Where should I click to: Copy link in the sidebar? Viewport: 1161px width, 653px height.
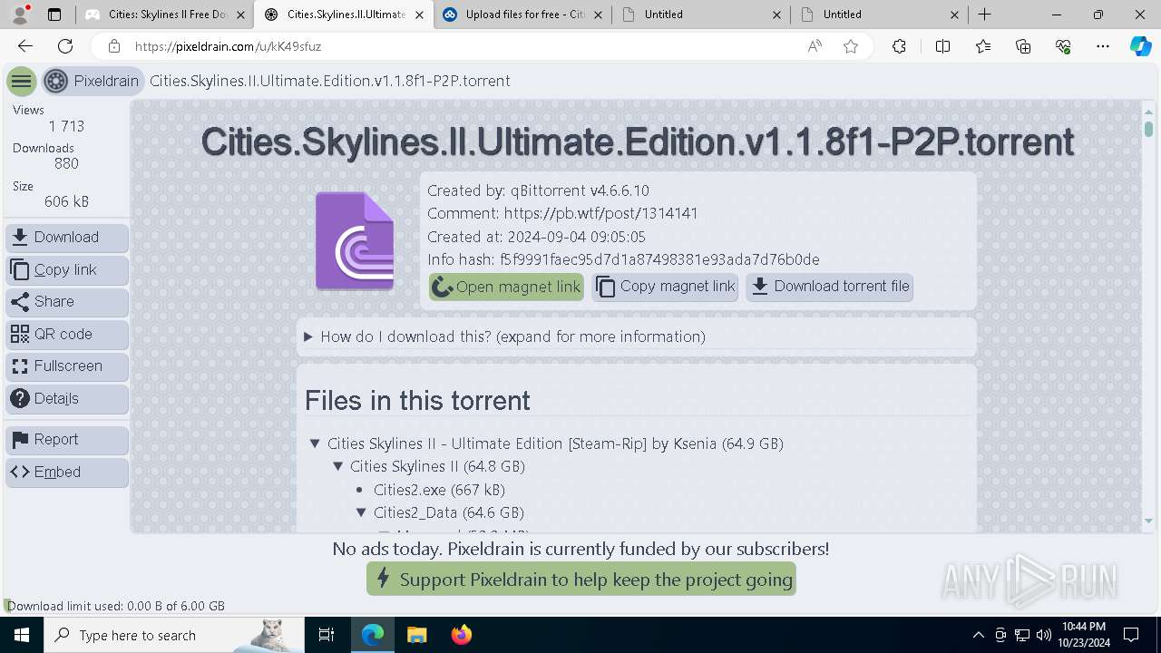point(67,270)
